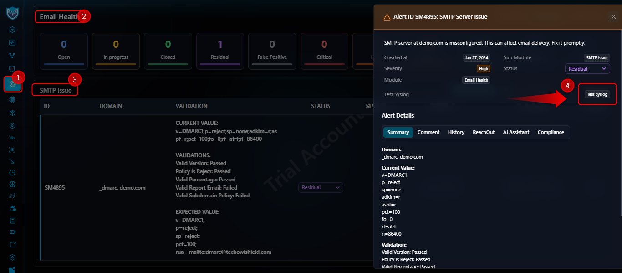Open the cube icon beneath the owl logo
The width and height of the screenshot is (622, 273).
tap(13, 30)
